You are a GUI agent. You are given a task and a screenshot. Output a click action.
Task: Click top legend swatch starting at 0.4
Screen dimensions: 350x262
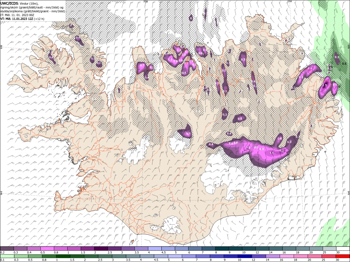[x=34, y=249]
